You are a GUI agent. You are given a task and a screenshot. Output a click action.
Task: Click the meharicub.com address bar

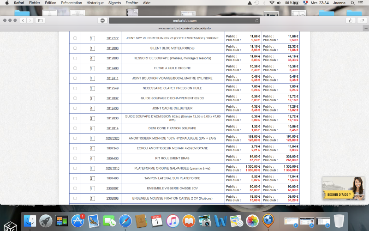[x=184, y=20]
